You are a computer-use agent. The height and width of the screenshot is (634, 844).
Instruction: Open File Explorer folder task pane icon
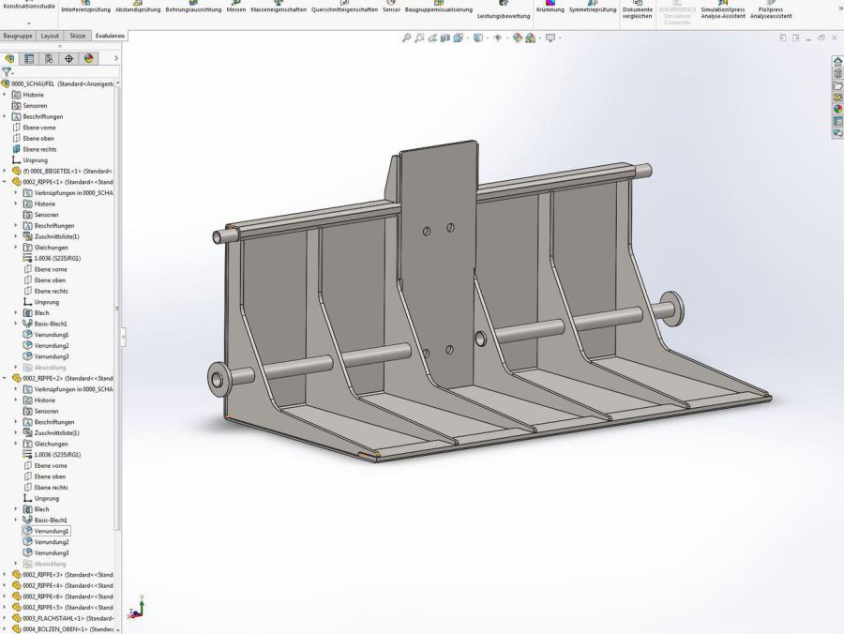click(x=837, y=85)
